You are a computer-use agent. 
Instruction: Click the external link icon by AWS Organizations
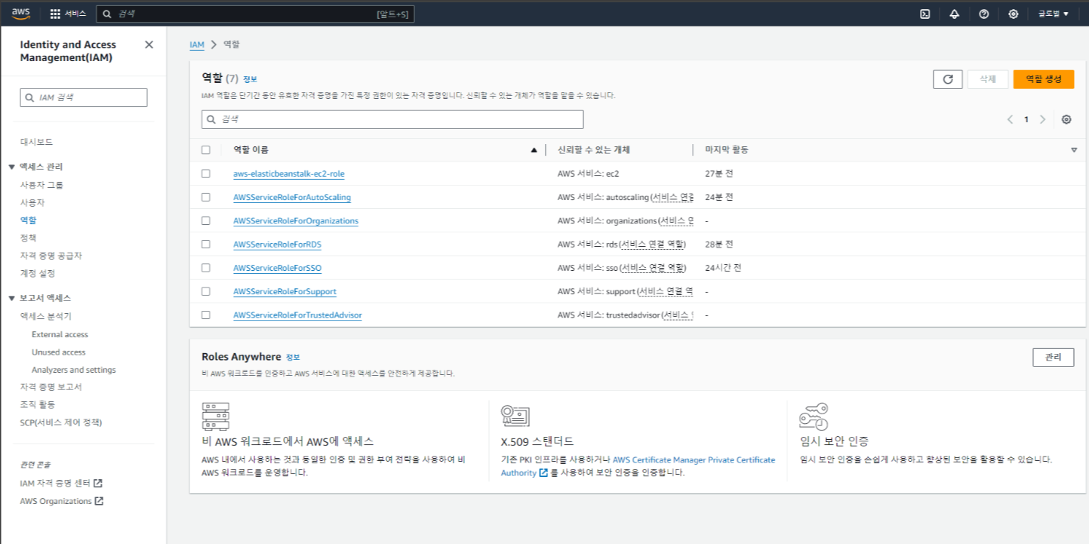(x=99, y=501)
